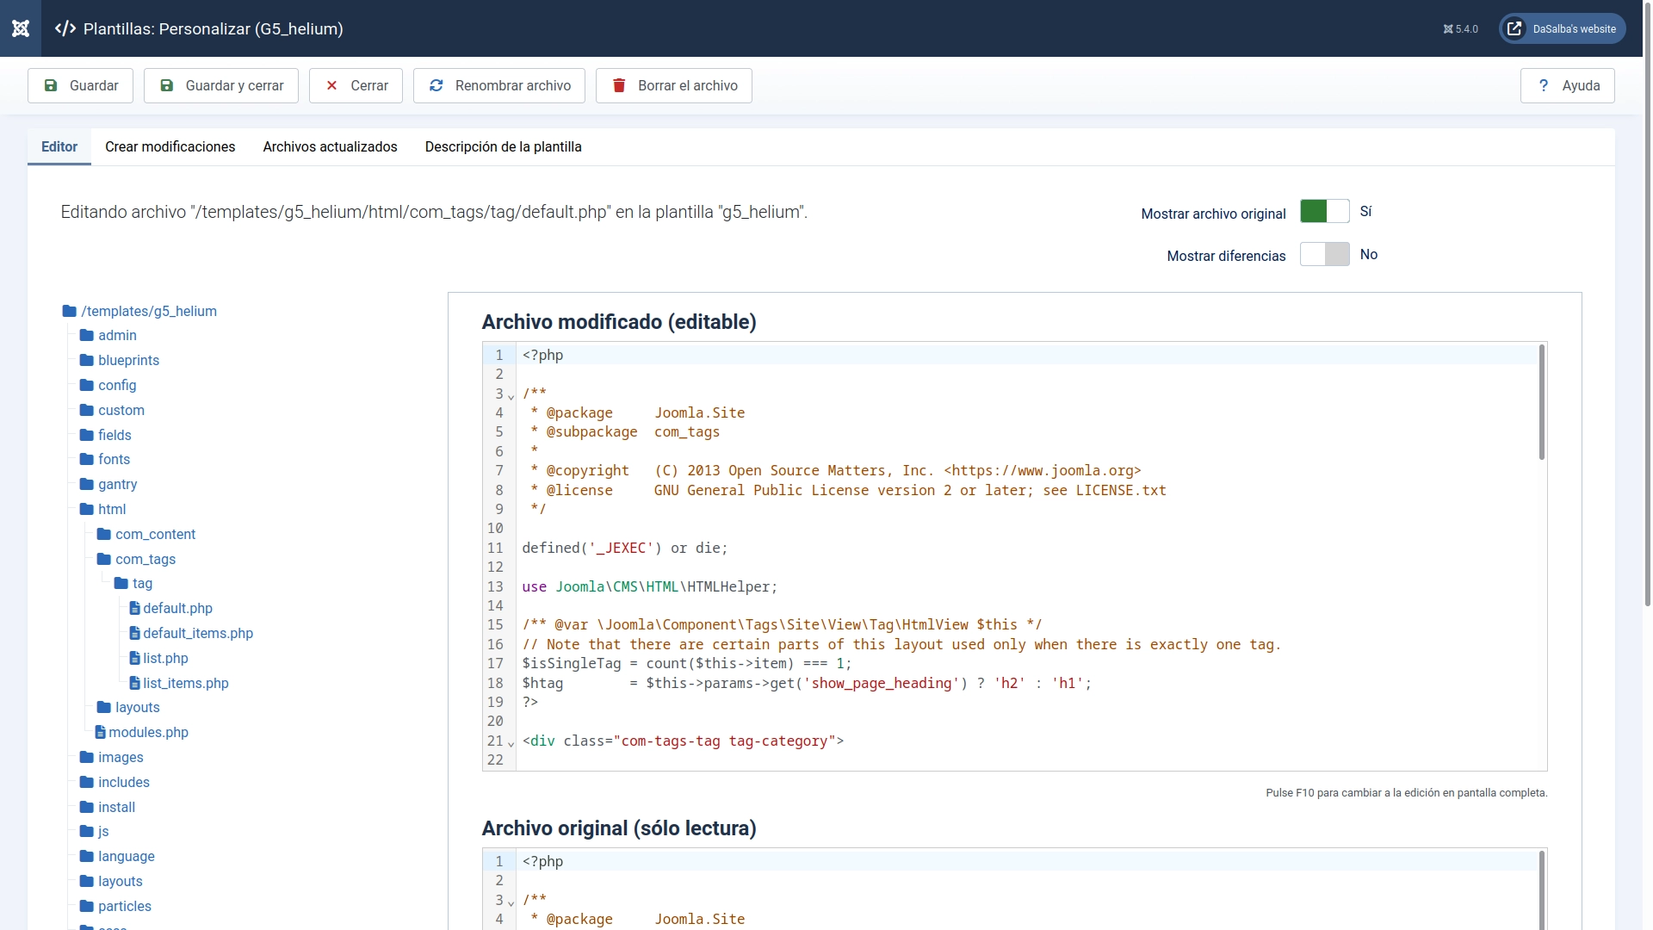Click the Joomla logo icon
The height and width of the screenshot is (930, 1653).
(x=21, y=28)
